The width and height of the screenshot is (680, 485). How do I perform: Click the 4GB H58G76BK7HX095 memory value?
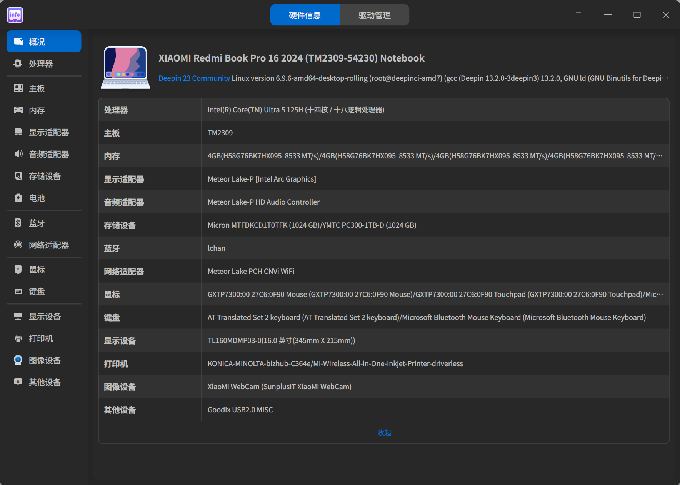coord(435,156)
